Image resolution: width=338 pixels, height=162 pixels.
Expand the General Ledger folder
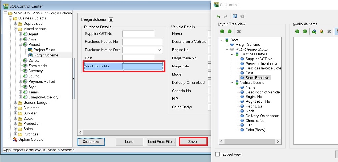[x=16, y=103]
